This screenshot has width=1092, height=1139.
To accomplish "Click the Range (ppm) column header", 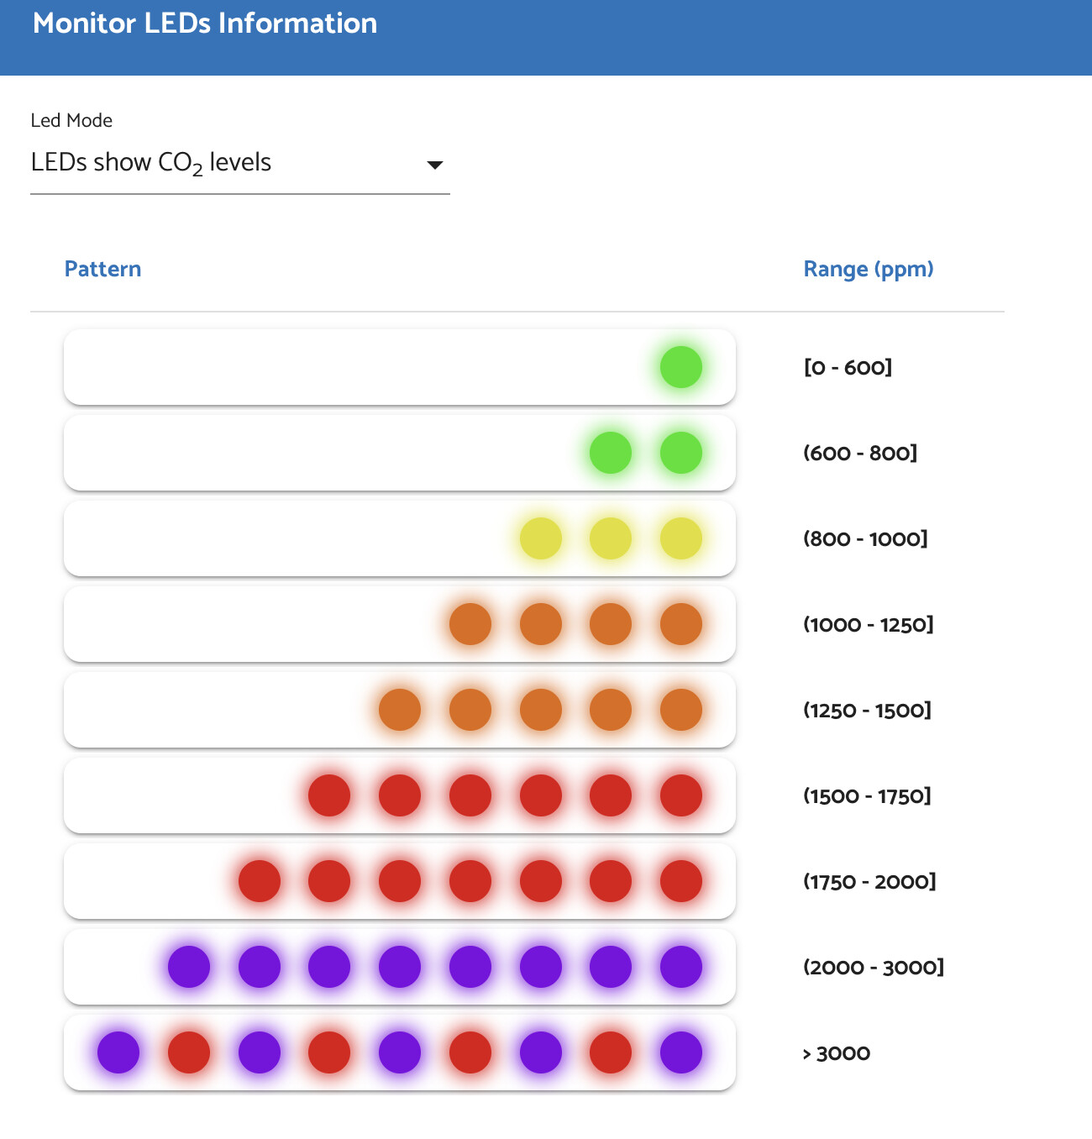I will coord(868,269).
